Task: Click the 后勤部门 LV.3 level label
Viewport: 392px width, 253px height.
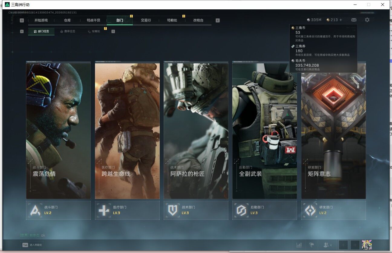Action: click(x=254, y=213)
